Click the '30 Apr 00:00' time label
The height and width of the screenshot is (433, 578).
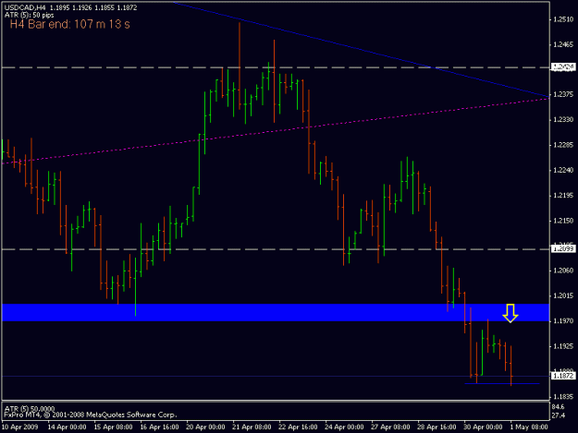coord(483,427)
